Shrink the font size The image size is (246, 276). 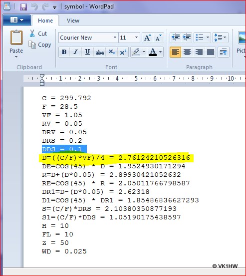tap(159, 38)
